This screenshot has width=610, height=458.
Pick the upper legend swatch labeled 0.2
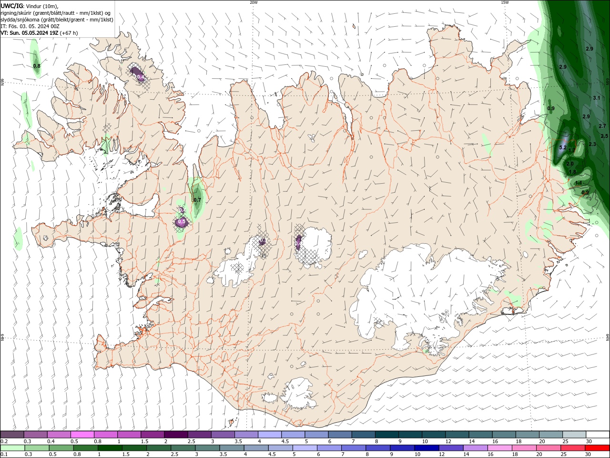click(12, 435)
